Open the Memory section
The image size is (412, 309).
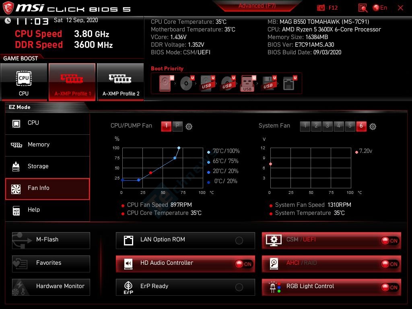pyautogui.click(x=47, y=145)
